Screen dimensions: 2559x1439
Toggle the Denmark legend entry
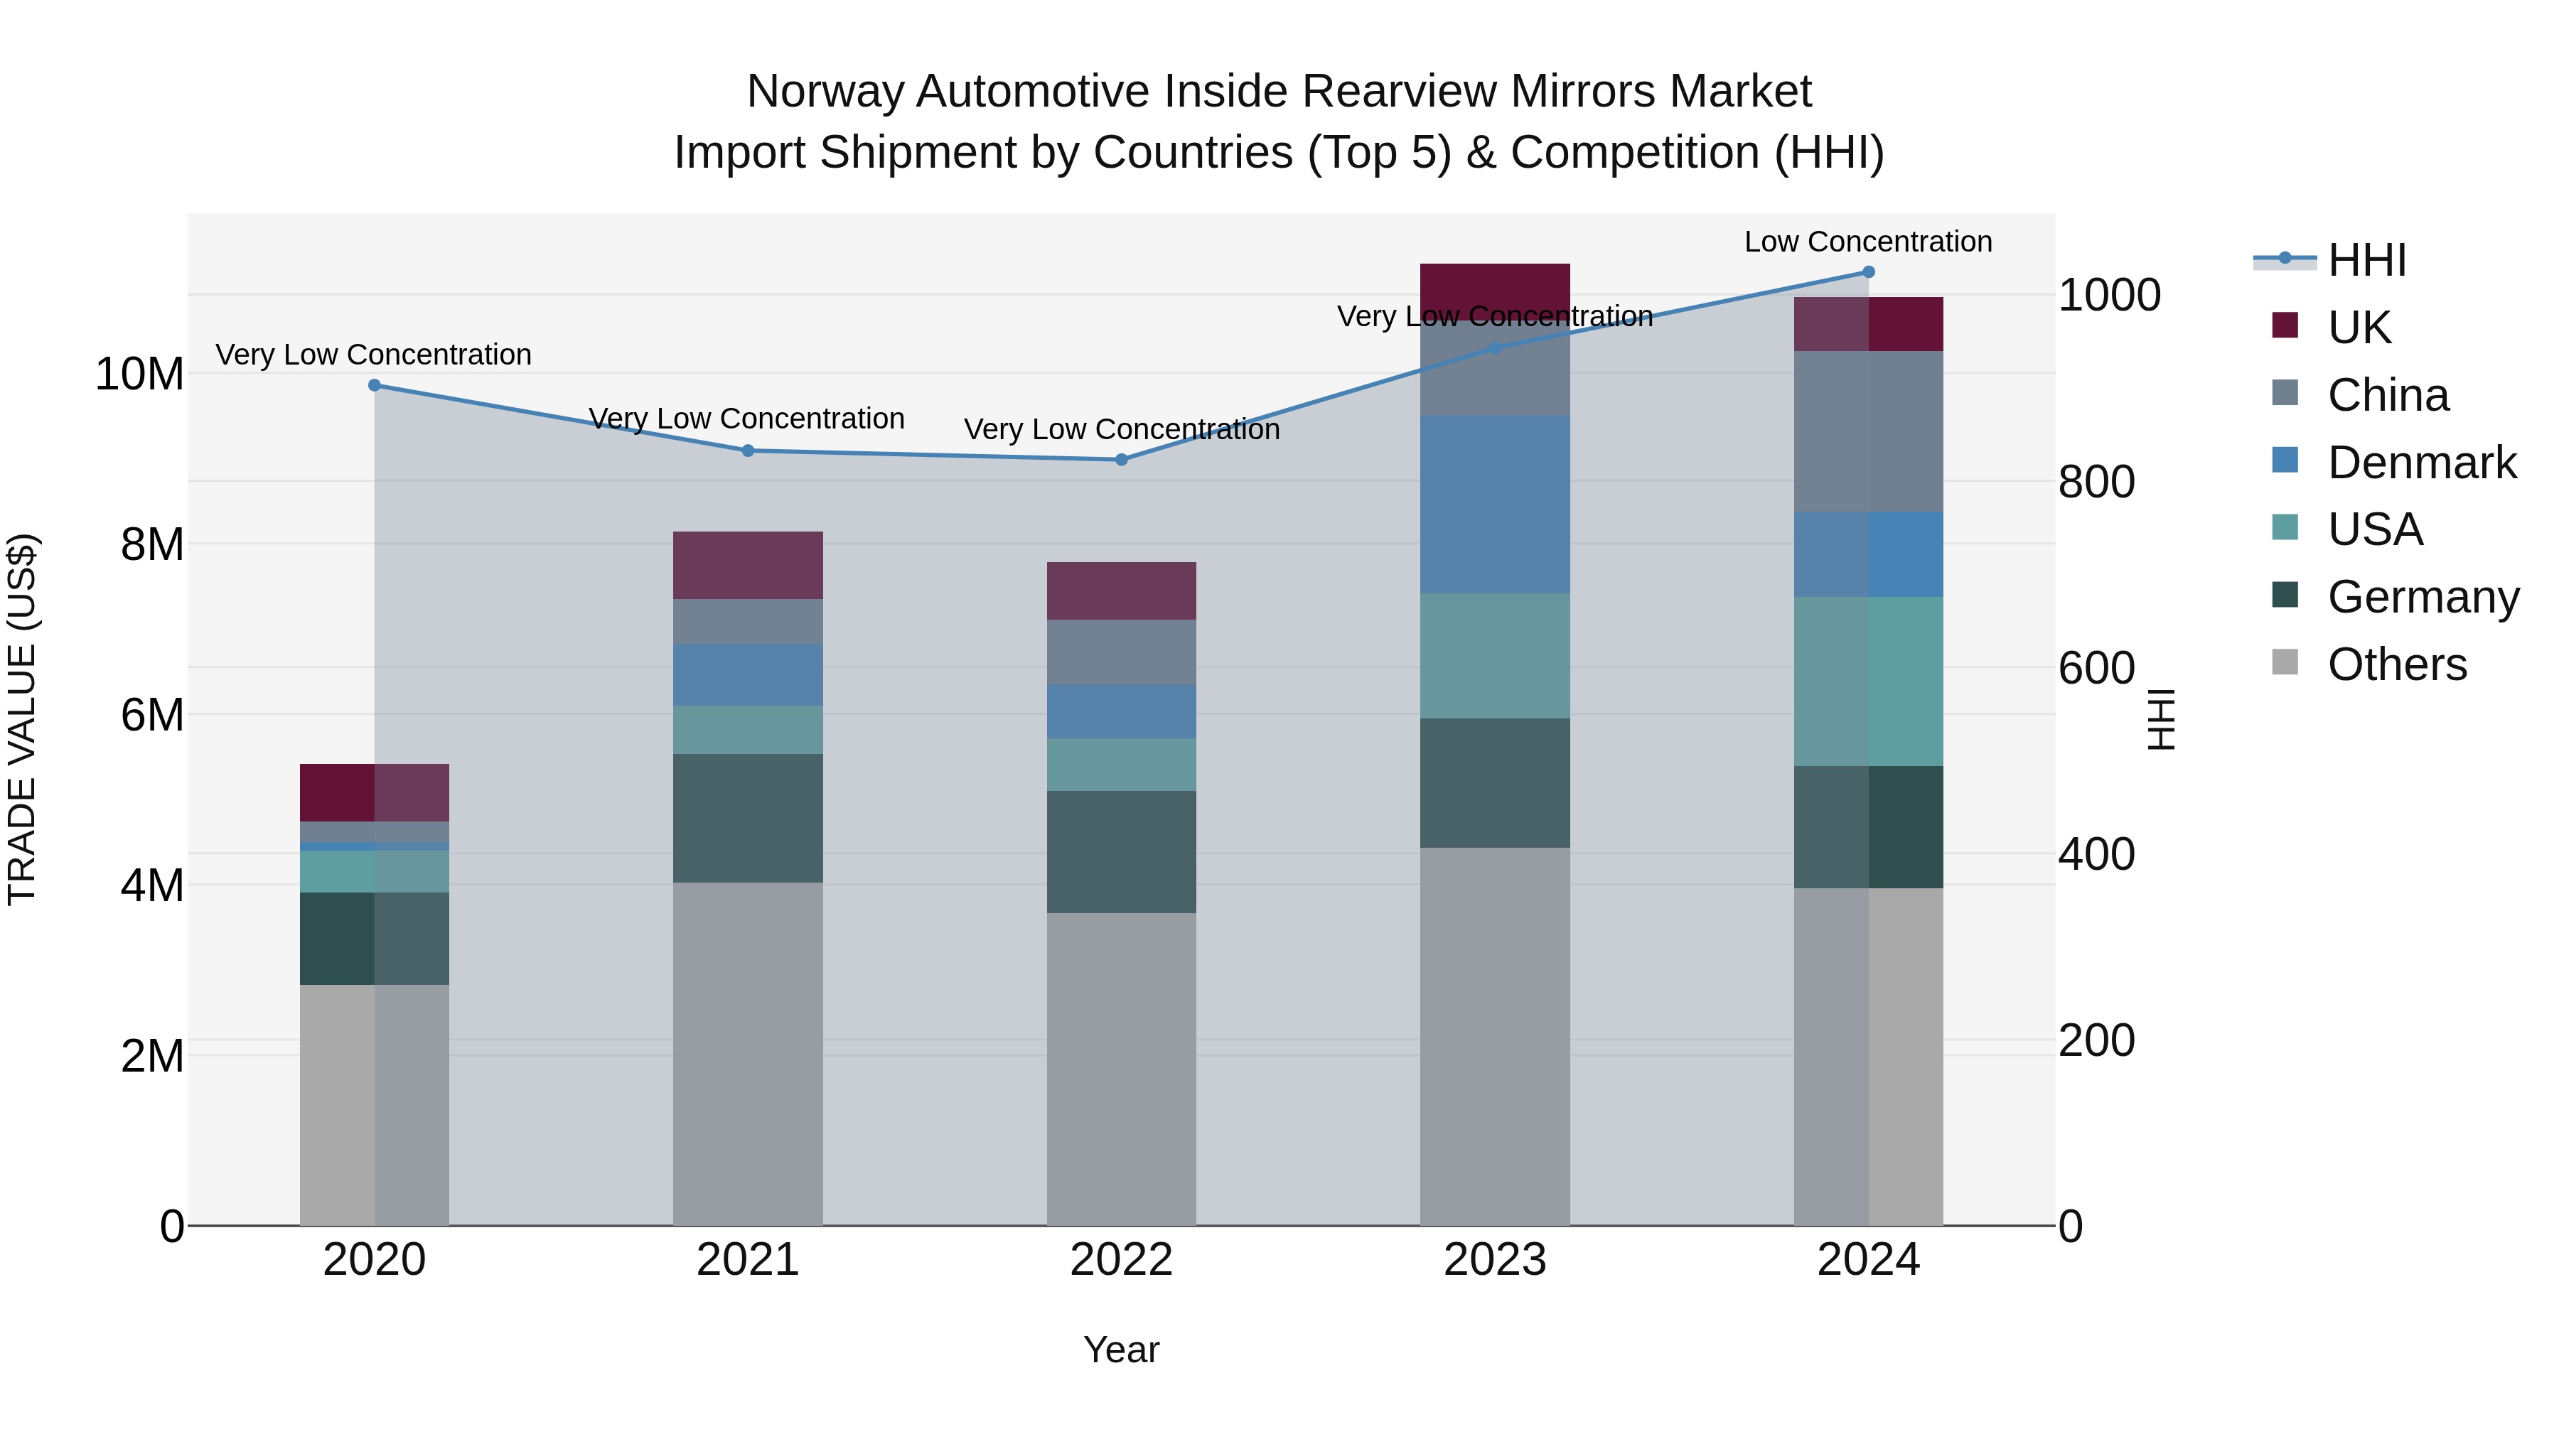pos(2393,463)
